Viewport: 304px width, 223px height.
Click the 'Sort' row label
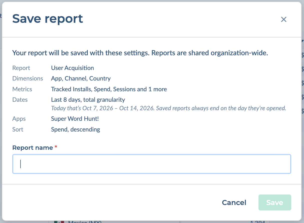[x=18, y=129]
